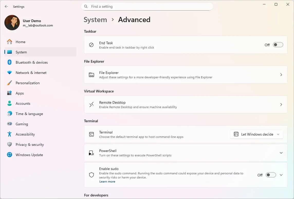Enable the sudo command toggle

click(x=271, y=175)
